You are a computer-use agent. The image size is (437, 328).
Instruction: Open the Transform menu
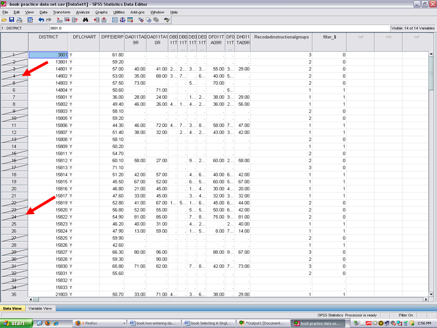[x=61, y=12]
